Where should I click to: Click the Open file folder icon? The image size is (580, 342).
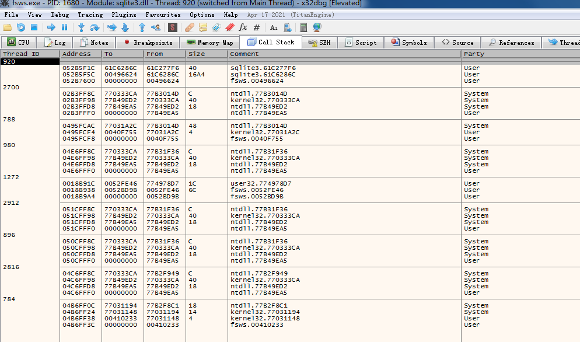(7, 27)
